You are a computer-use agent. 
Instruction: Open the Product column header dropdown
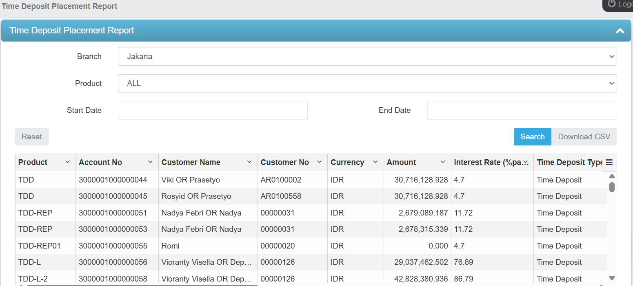(x=68, y=162)
